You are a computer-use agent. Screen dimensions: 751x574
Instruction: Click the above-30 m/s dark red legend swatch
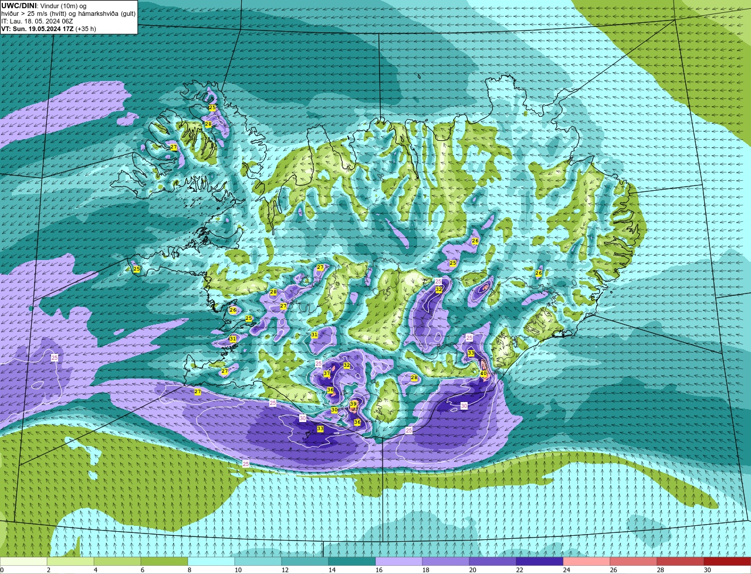pyautogui.click(x=728, y=562)
